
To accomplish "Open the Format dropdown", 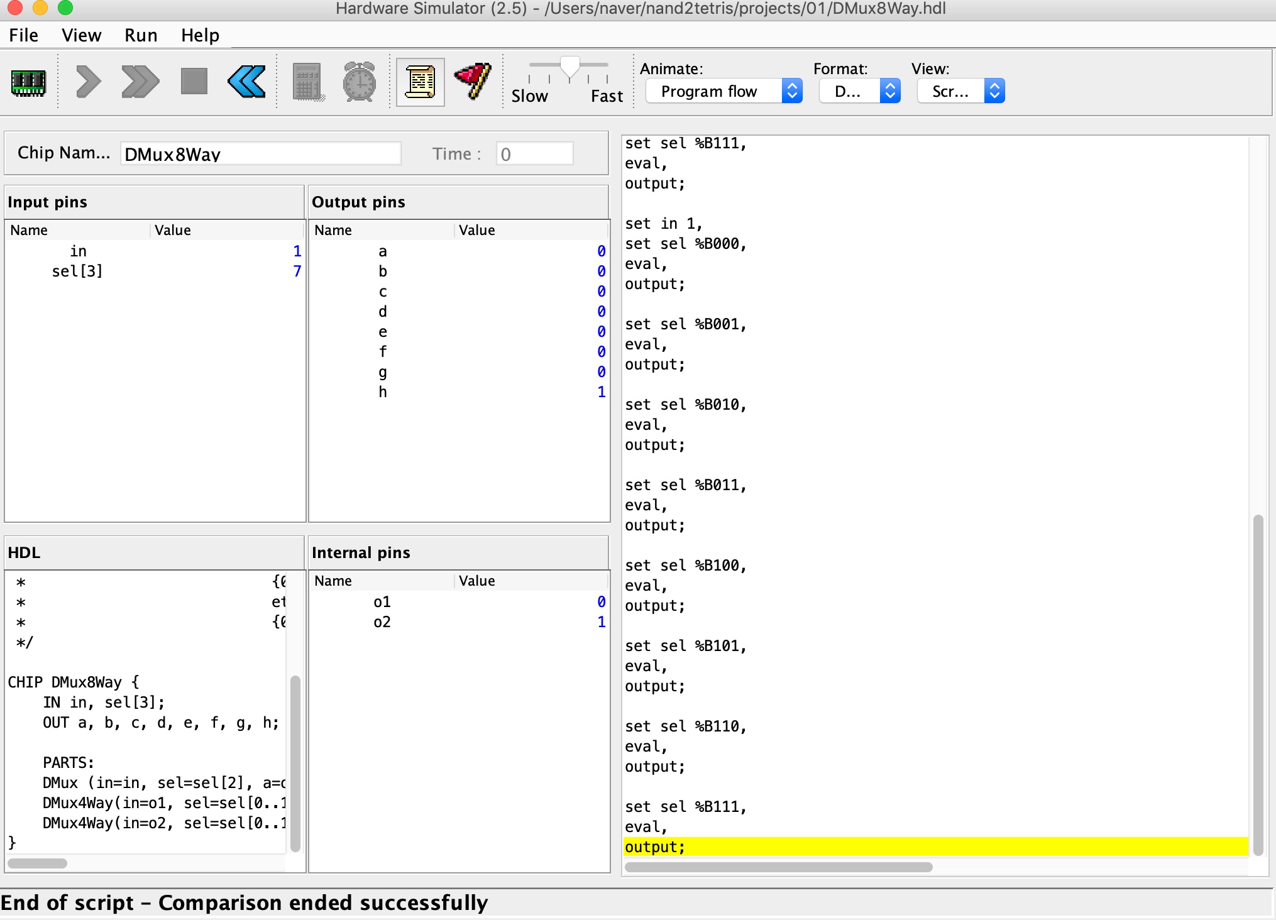I will (x=860, y=92).
